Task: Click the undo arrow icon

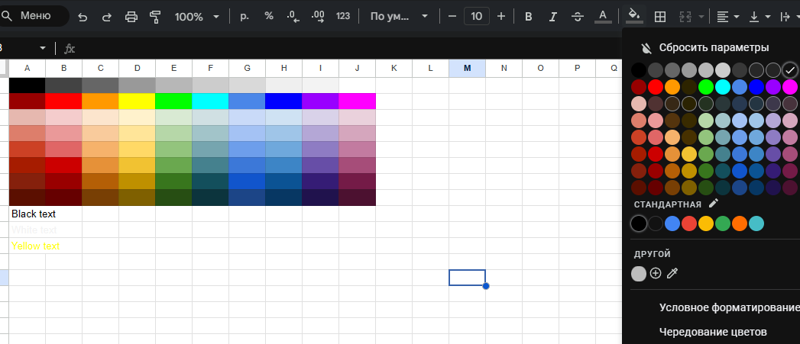Action: pos(83,17)
